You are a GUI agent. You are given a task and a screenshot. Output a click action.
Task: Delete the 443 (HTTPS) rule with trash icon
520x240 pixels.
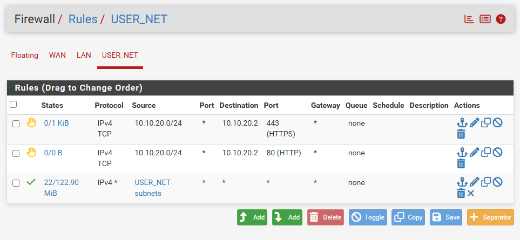(x=461, y=134)
